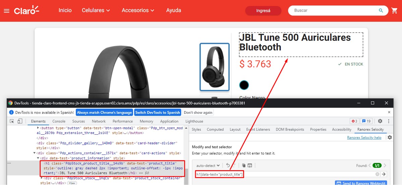Run the selector with the arrow button
This screenshot has height=185, width=402.
coord(384,174)
